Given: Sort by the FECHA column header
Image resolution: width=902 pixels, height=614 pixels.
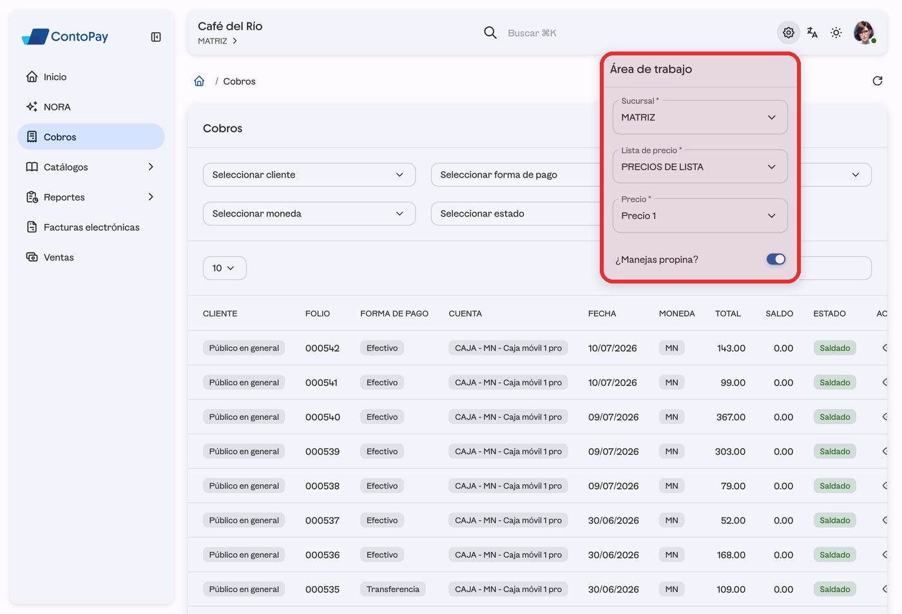Looking at the screenshot, I should point(602,314).
